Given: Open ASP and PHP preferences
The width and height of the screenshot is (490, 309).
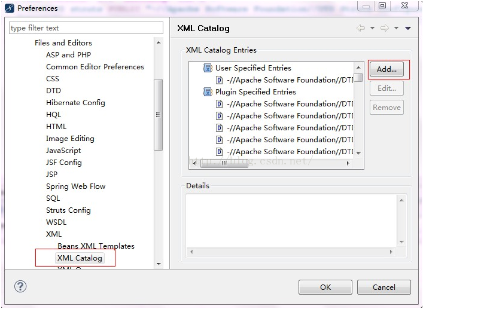Looking at the screenshot, I should 68,54.
